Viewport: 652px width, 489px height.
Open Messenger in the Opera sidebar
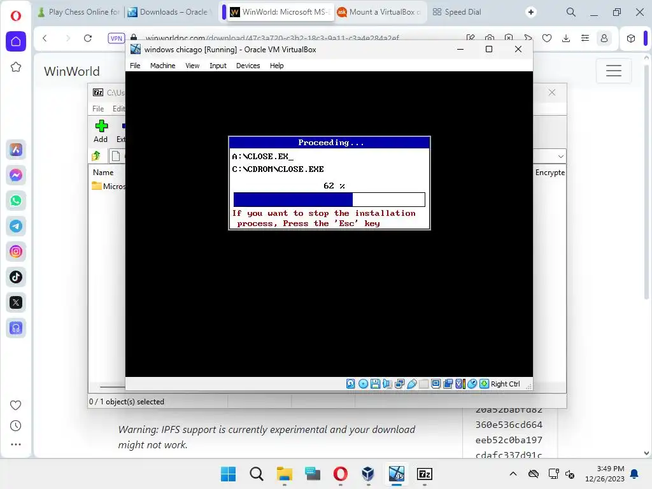[x=16, y=175]
